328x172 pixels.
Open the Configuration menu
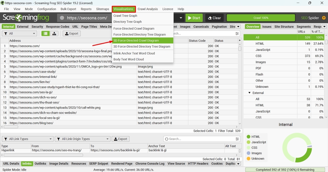(47, 9)
